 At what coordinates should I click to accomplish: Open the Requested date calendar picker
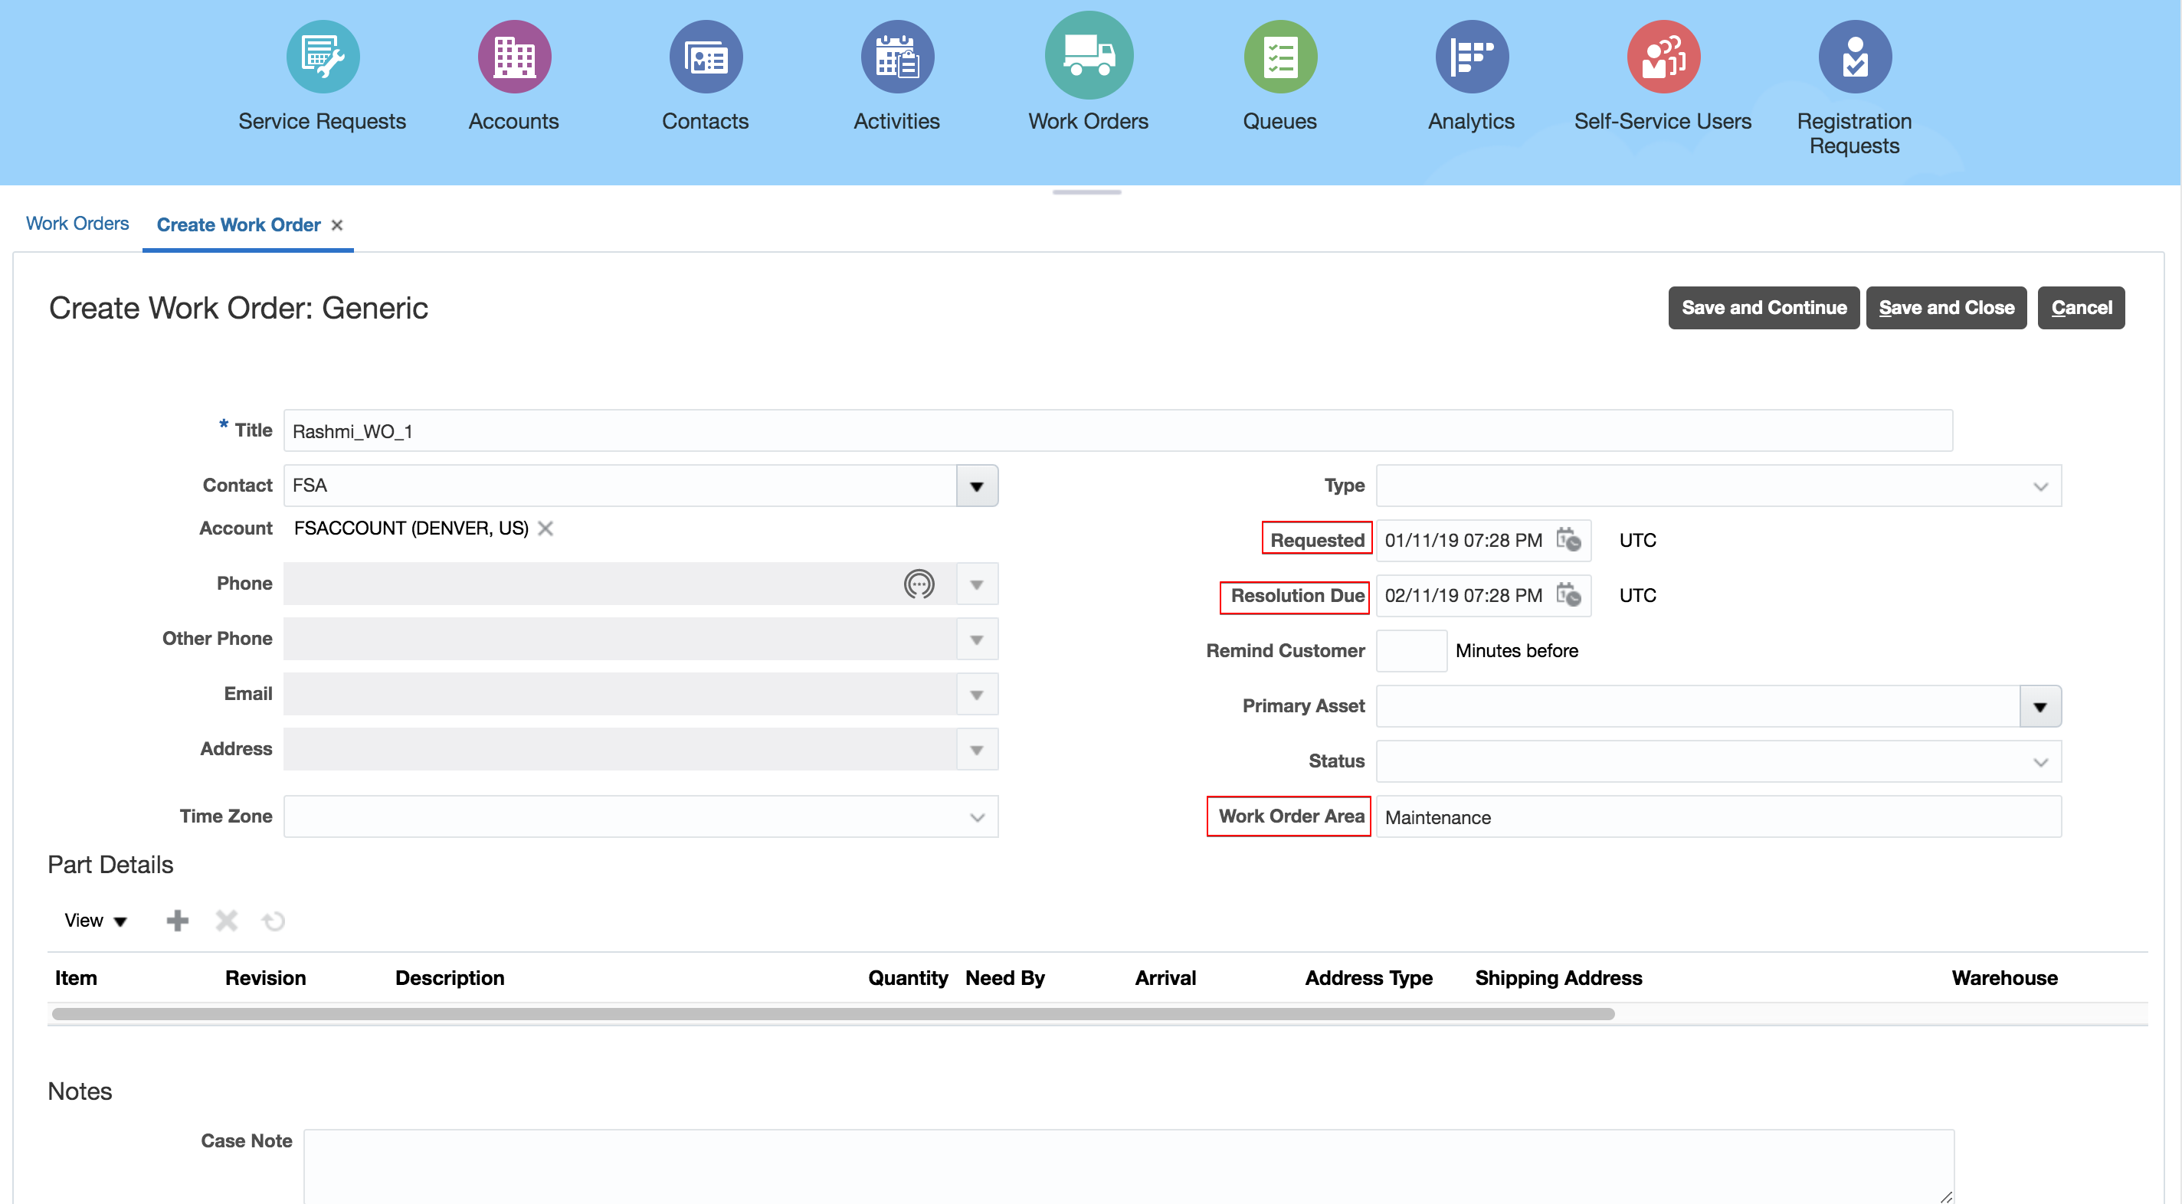[x=1569, y=540]
